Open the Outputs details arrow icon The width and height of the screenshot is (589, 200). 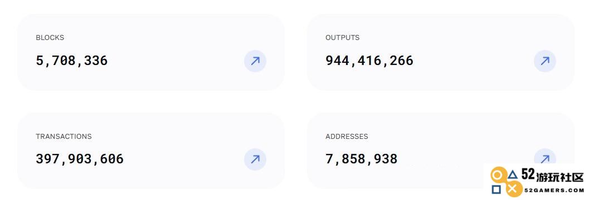click(544, 61)
